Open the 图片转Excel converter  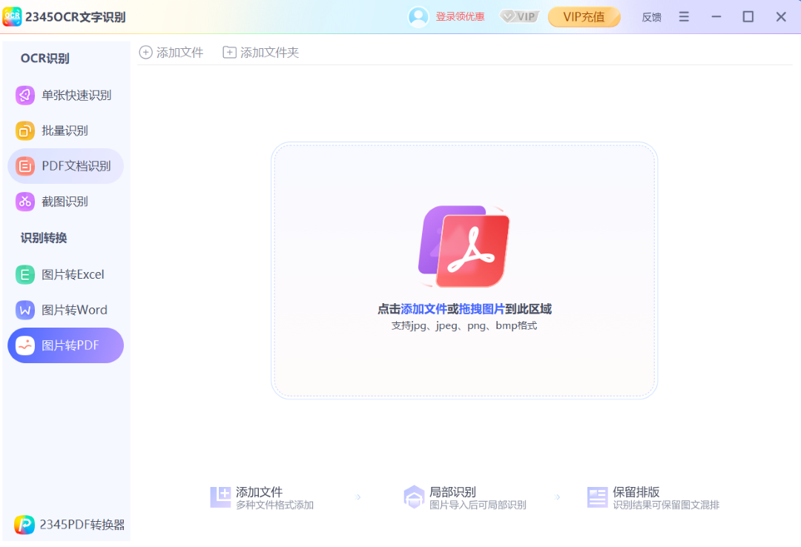(65, 274)
